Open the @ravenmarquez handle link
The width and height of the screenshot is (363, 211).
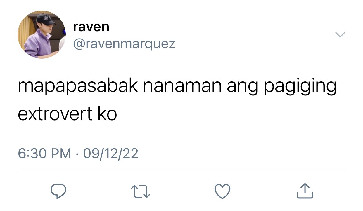[x=124, y=44]
